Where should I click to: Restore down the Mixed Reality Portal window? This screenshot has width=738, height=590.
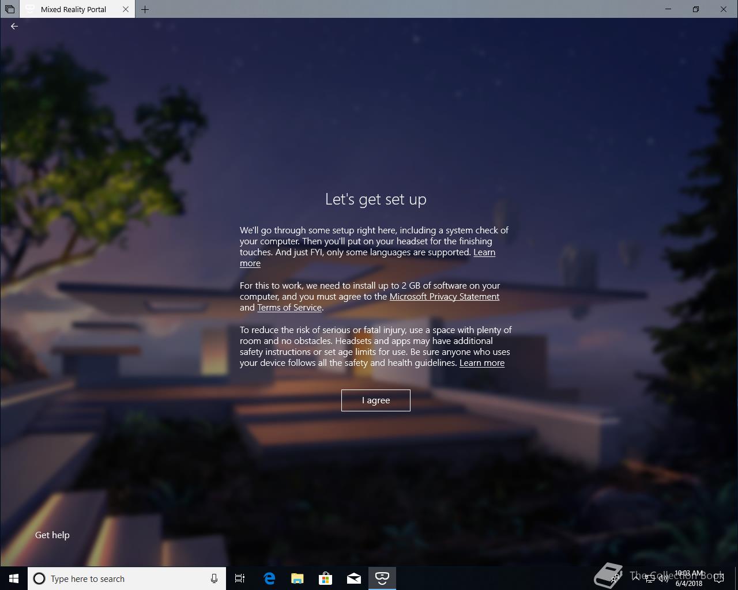pyautogui.click(x=696, y=9)
